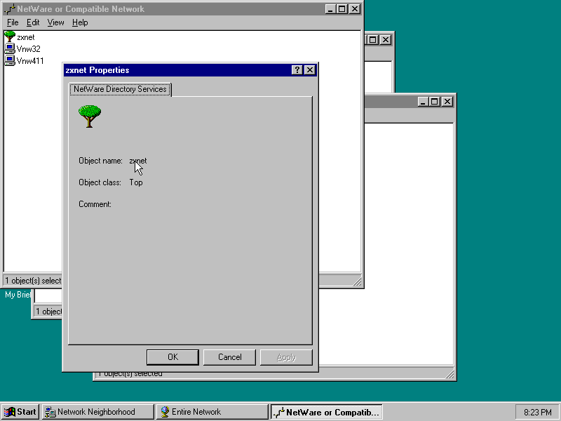Click the Object class label

(100, 182)
